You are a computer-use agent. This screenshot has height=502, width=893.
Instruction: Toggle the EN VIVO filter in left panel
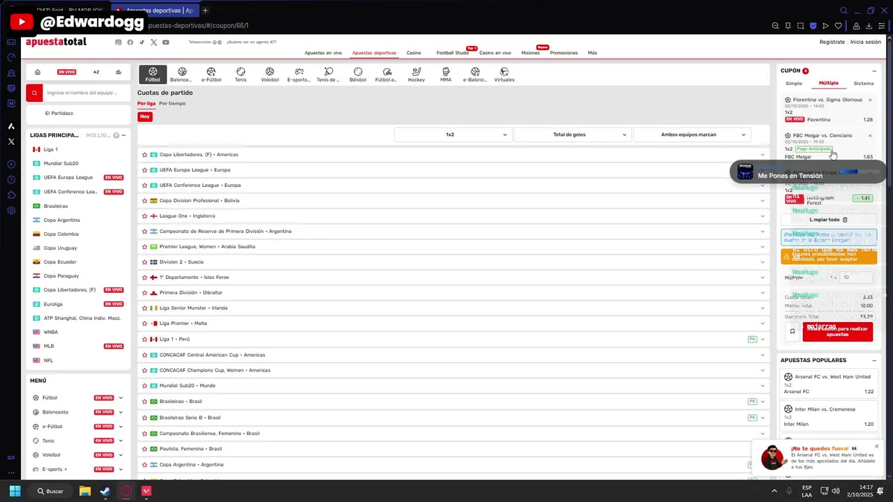[67, 72]
